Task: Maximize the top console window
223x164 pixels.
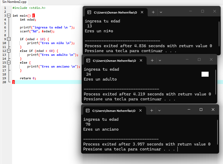Action: [203, 11]
